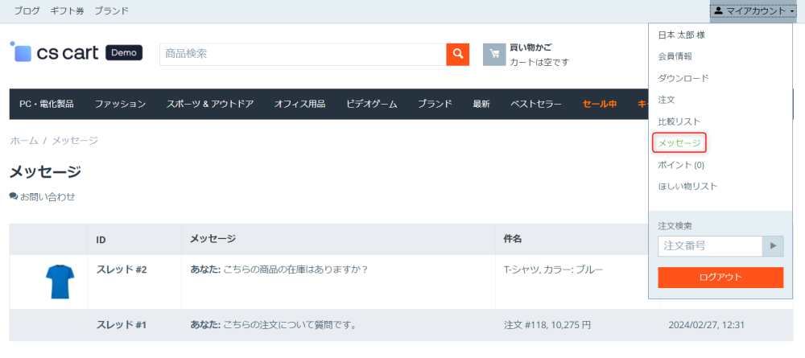This screenshot has width=805, height=358.
Task: Focus the 商品検索 search field
Action: tap(303, 54)
